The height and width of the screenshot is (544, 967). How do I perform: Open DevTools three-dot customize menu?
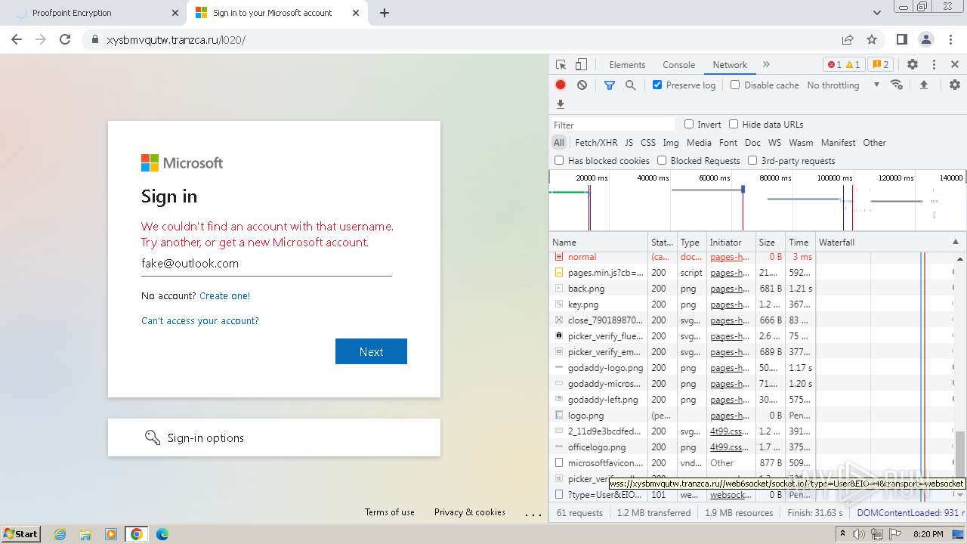pos(934,65)
